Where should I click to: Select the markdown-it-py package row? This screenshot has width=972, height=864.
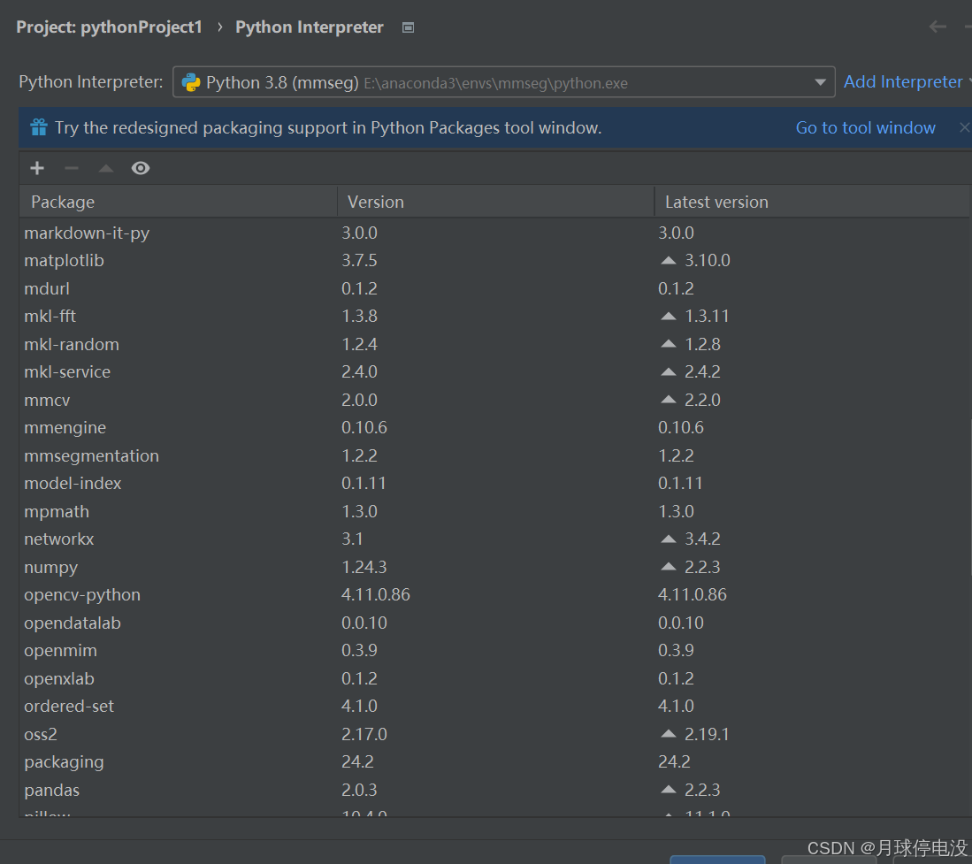coord(494,233)
